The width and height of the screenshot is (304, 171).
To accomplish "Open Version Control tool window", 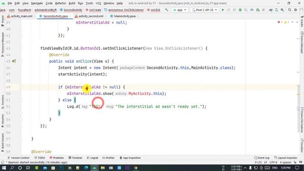I will (x=18, y=158).
